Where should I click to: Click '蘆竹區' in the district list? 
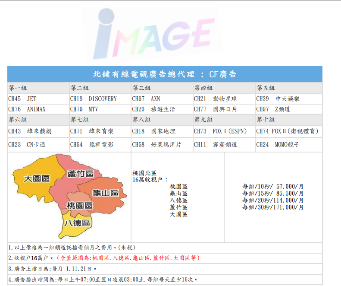point(178,207)
